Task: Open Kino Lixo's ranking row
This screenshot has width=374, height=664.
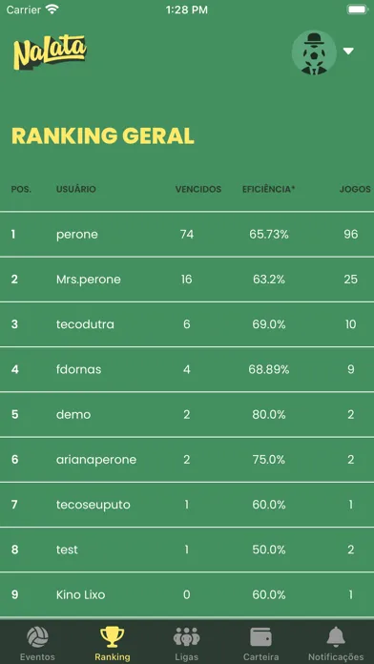Action: coord(187,595)
